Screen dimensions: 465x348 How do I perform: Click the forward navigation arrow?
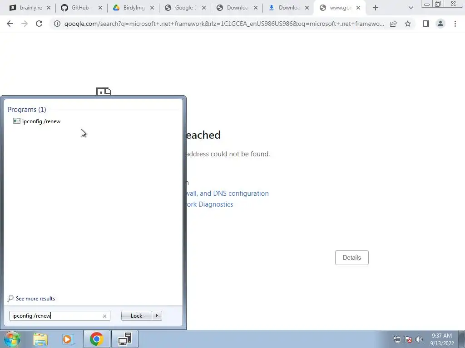pos(25,24)
